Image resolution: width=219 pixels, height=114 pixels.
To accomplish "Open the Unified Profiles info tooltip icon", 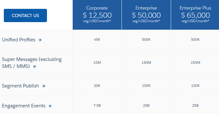I will pyautogui.click(x=40, y=40).
